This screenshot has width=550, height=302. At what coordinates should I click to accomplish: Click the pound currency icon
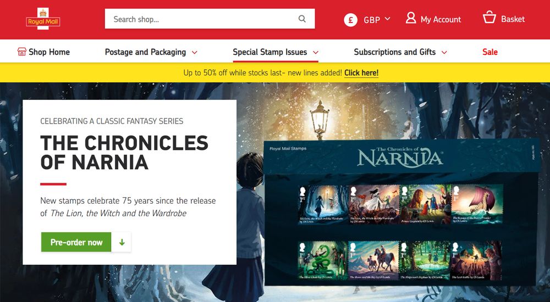point(350,20)
